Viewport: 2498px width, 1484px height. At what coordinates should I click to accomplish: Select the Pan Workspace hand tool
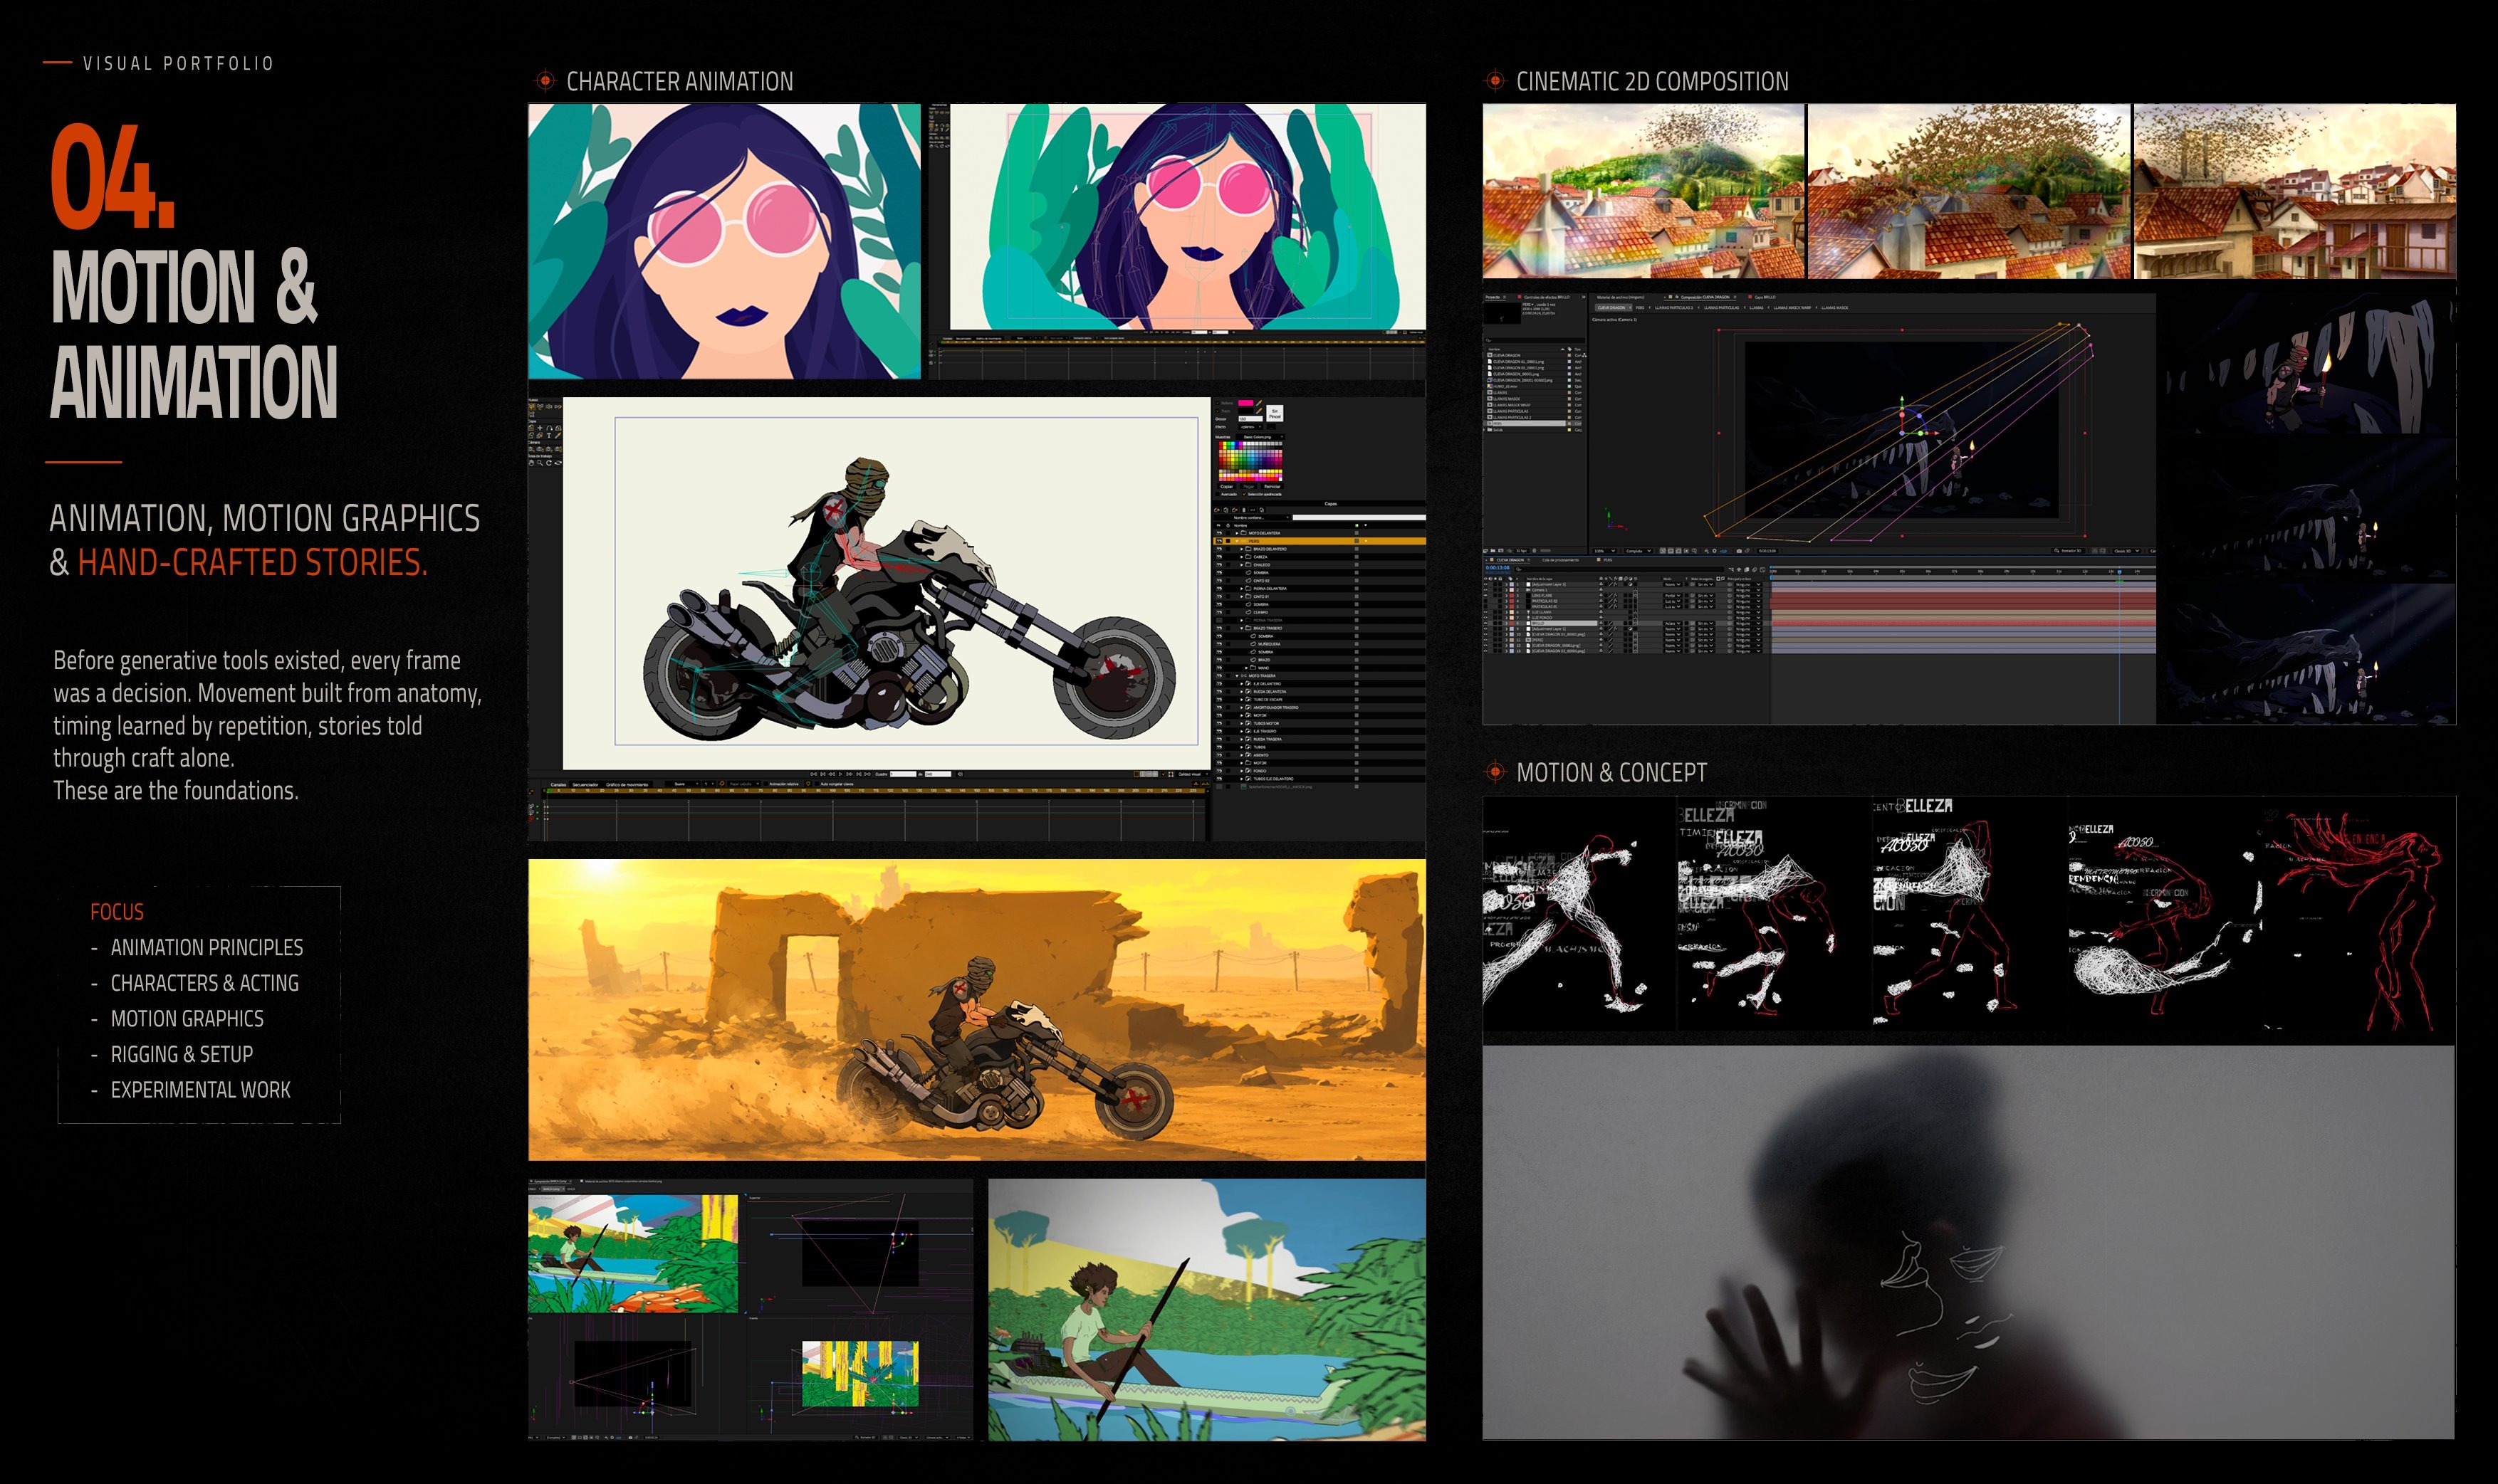point(532,463)
